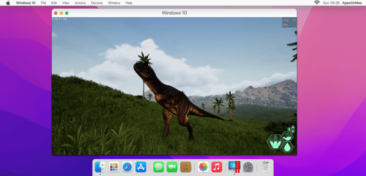This screenshot has height=176, width=366.
Task: Open the Apple menu
Action: click(8, 3)
